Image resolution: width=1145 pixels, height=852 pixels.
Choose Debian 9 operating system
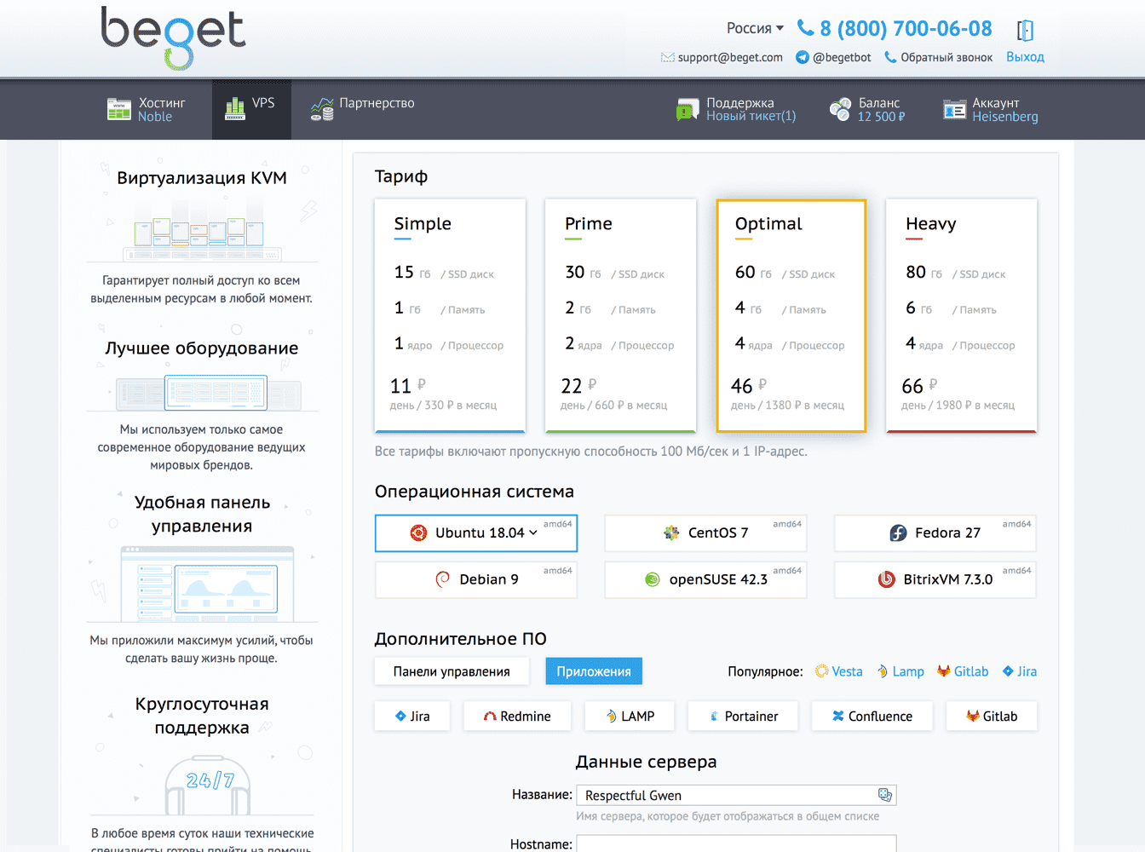click(x=476, y=579)
